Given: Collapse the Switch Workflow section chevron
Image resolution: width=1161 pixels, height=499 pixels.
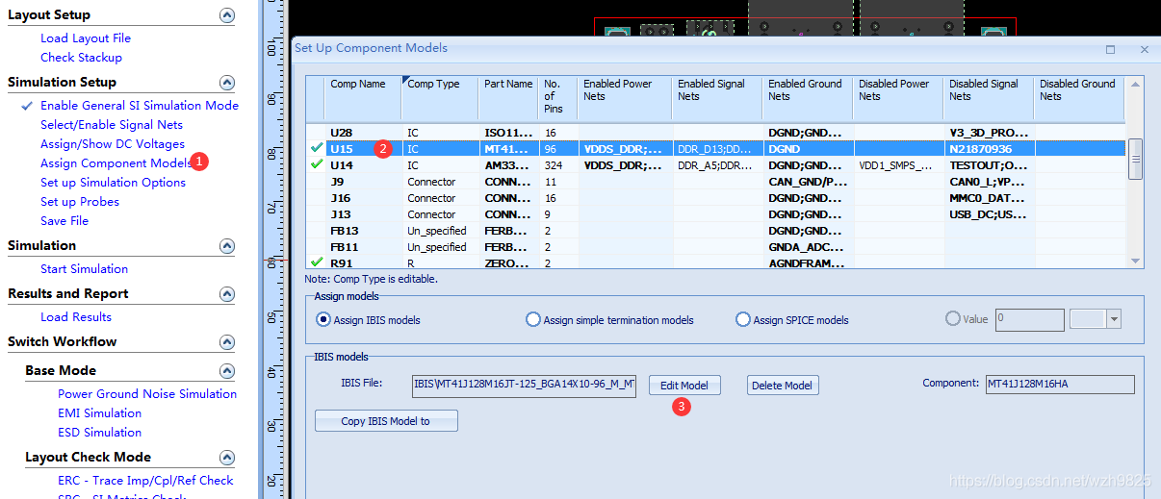Looking at the screenshot, I should tap(227, 342).
